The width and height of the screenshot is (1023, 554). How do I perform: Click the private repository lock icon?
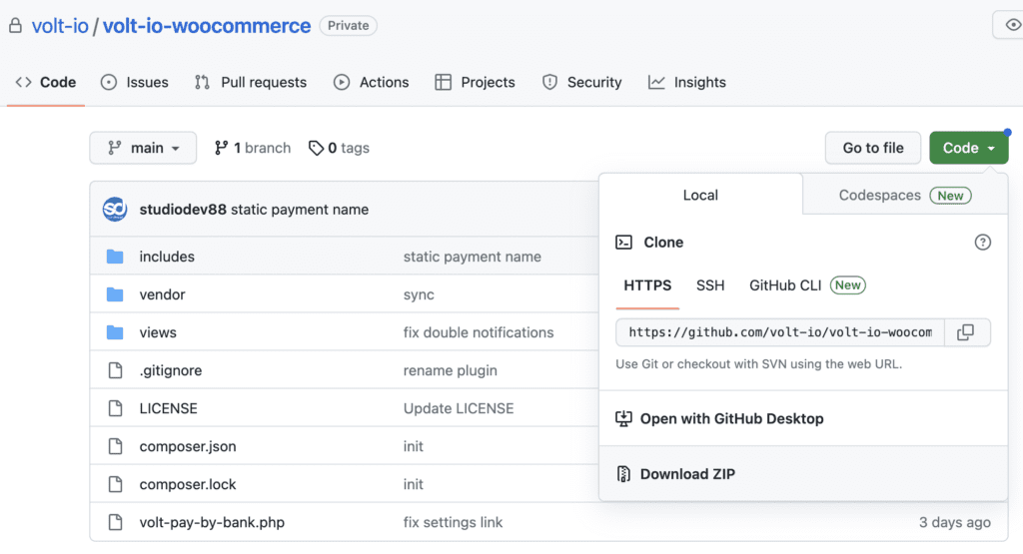coord(15,25)
